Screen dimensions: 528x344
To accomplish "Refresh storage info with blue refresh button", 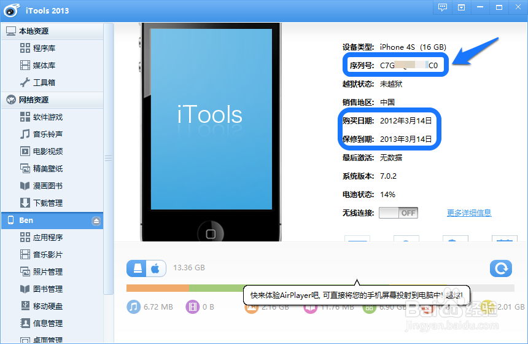I will (501, 268).
